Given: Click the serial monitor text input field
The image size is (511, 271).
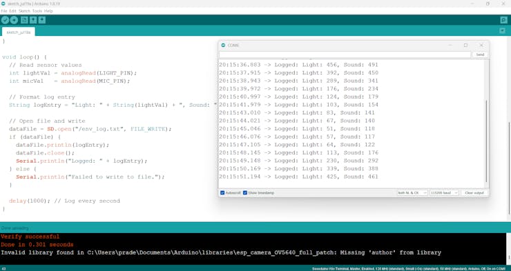Looking at the screenshot, I should click(345, 54).
